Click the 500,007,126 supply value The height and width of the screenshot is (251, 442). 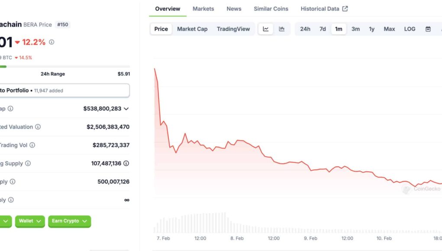tap(113, 182)
